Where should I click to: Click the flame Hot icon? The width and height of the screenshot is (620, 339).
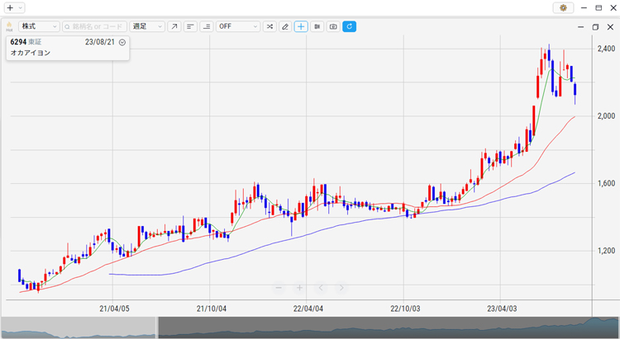[9, 26]
